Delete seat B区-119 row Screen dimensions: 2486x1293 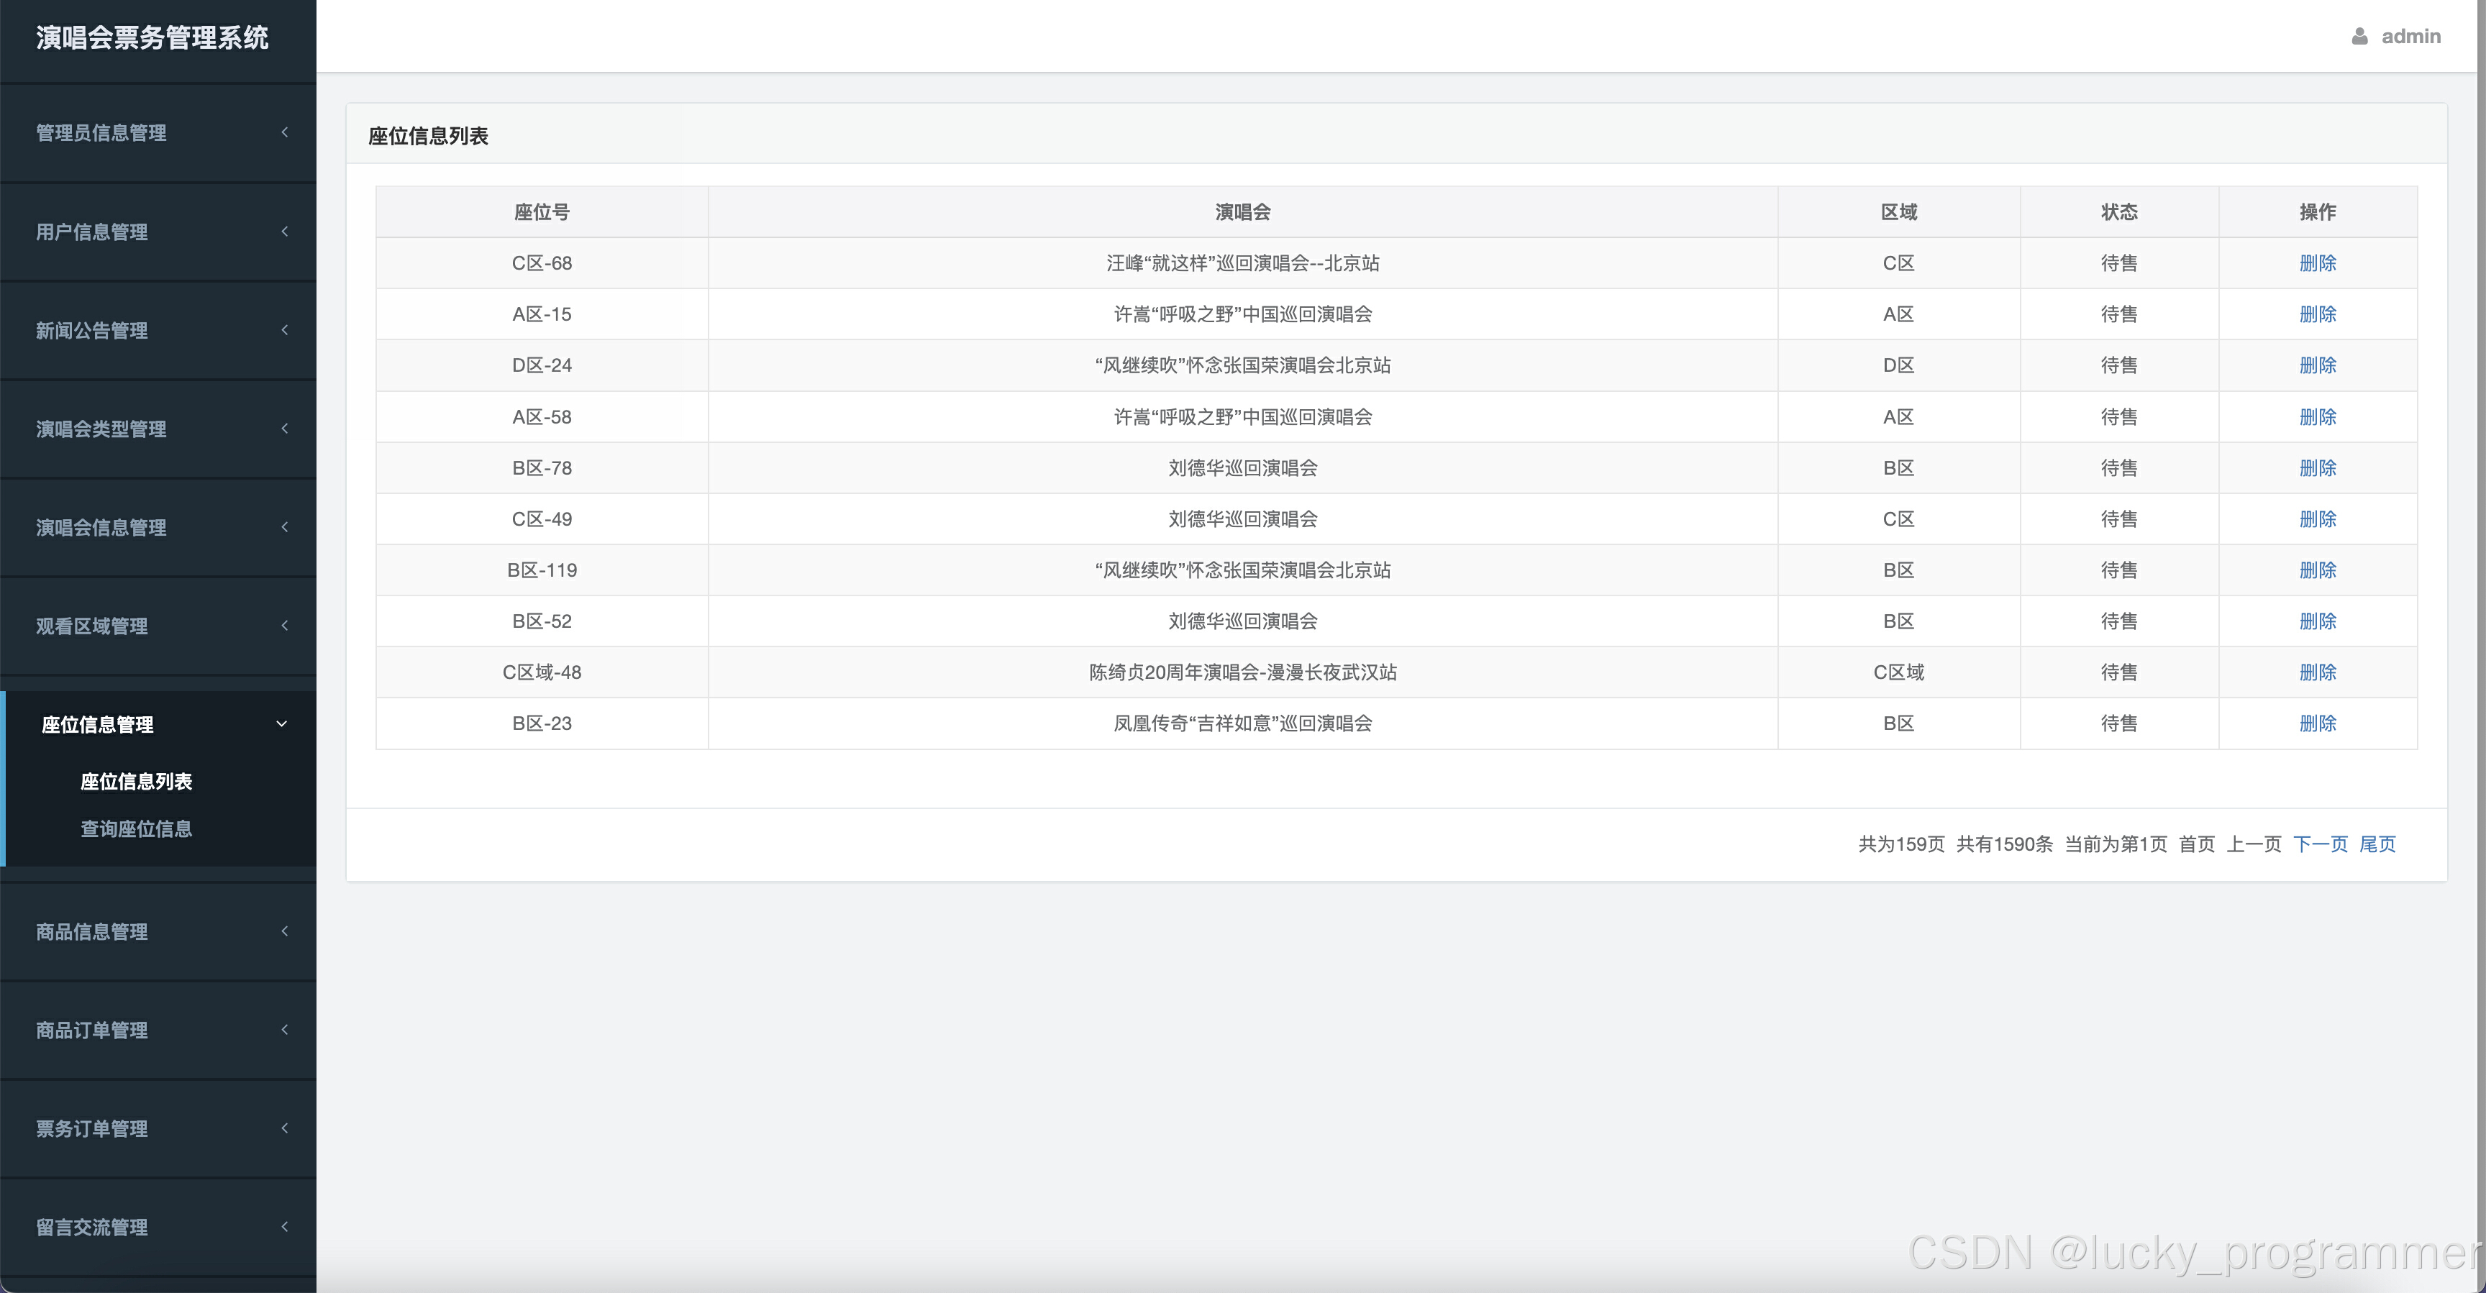[2317, 570]
